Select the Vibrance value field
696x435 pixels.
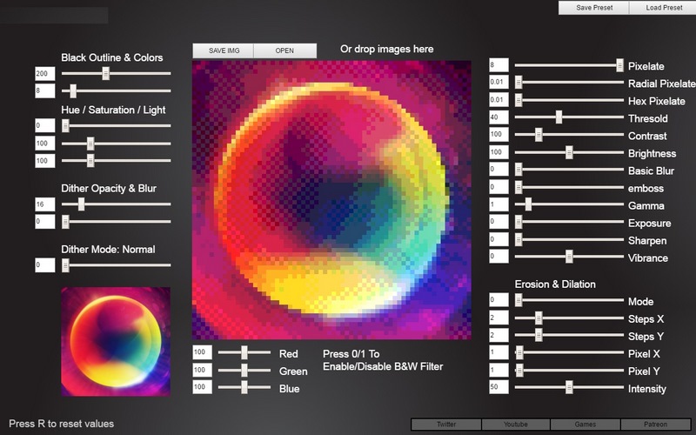point(499,256)
